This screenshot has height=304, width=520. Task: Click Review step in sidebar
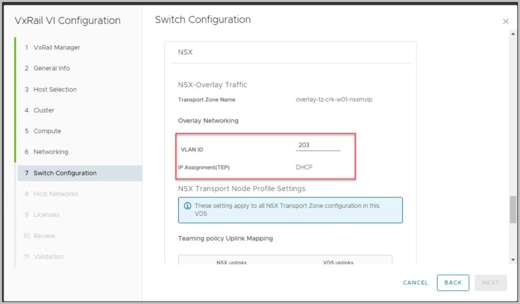click(x=44, y=236)
